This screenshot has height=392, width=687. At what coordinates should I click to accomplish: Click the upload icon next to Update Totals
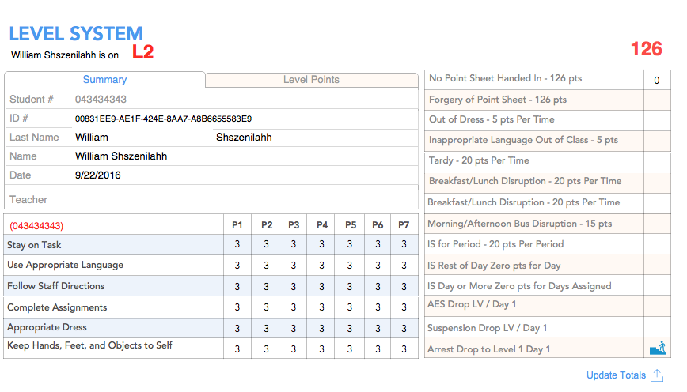coord(657,375)
